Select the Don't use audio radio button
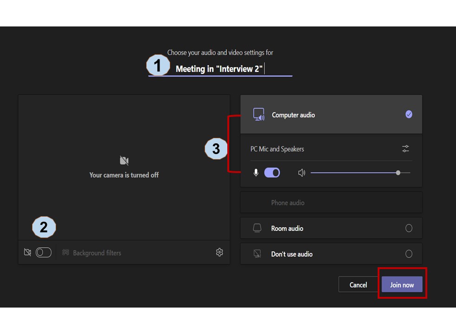Screen dimensions: 456x334 point(409,254)
